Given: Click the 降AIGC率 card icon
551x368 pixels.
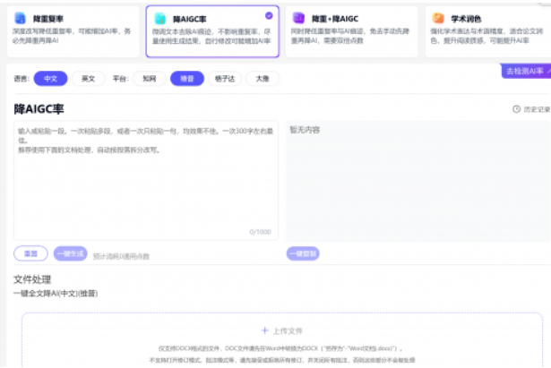Looking at the screenshot, I should tap(160, 17).
